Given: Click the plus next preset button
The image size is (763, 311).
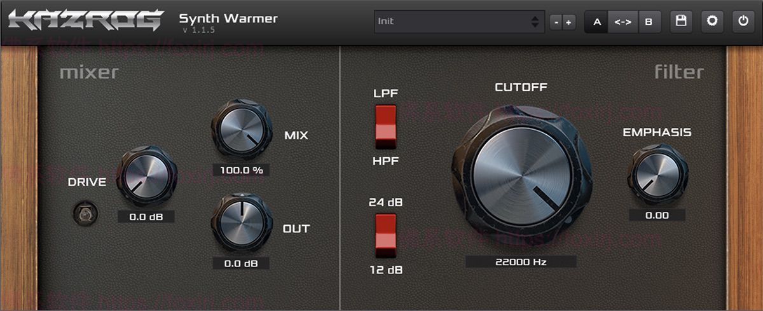Looking at the screenshot, I should click(568, 22).
